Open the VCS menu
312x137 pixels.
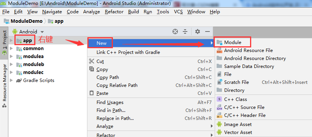[x=178, y=12]
